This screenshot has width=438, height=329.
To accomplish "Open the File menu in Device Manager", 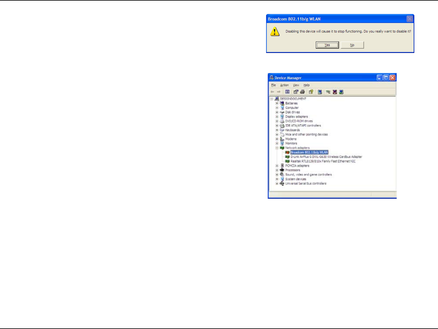I will coord(273,85).
